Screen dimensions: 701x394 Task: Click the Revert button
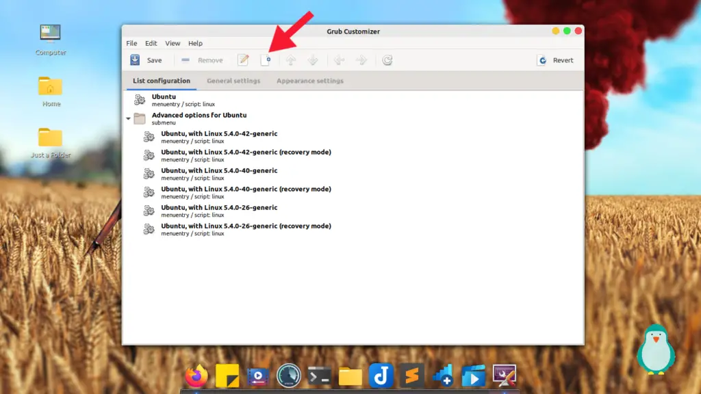[x=555, y=60]
